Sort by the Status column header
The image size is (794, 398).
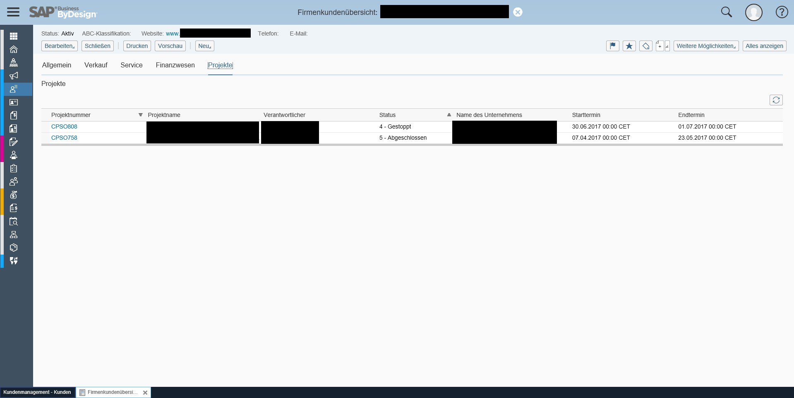pyautogui.click(x=387, y=115)
